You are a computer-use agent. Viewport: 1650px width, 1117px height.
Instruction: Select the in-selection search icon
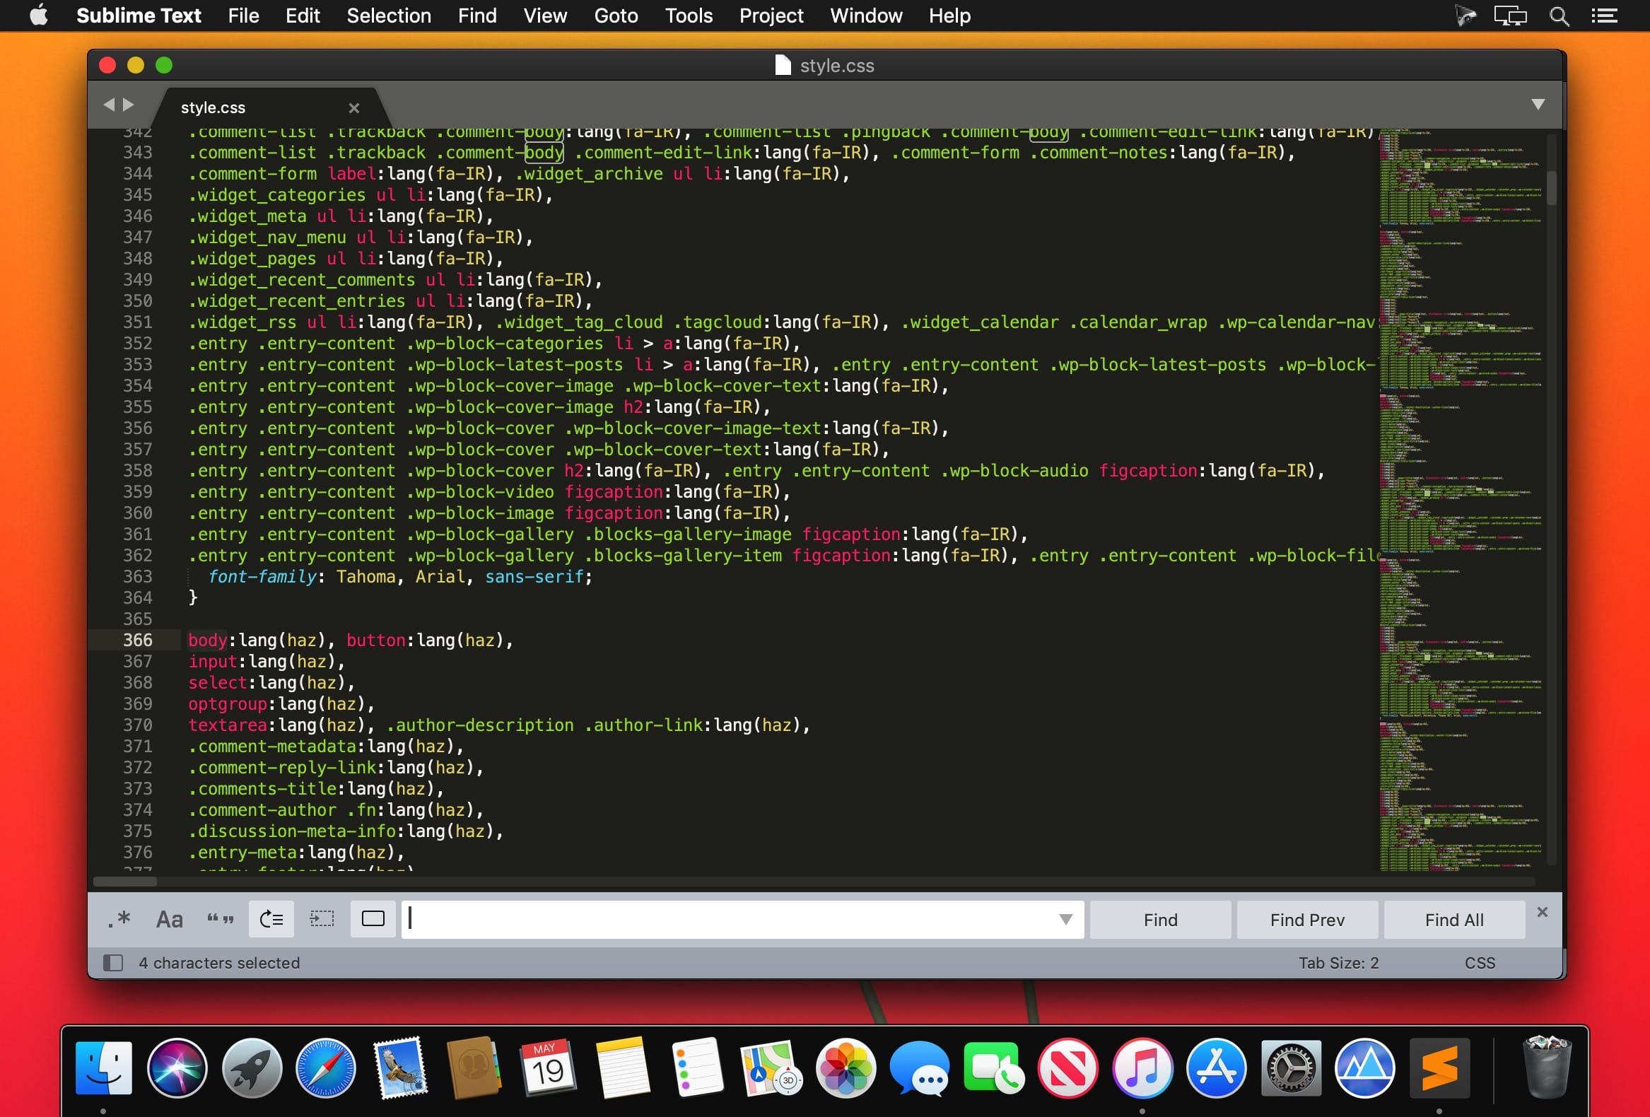coord(322,919)
